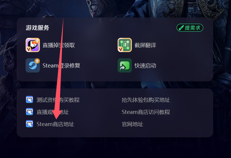Click the www icon beside 测试资格购买教程
This screenshot has width=231, height=158.
[29, 100]
